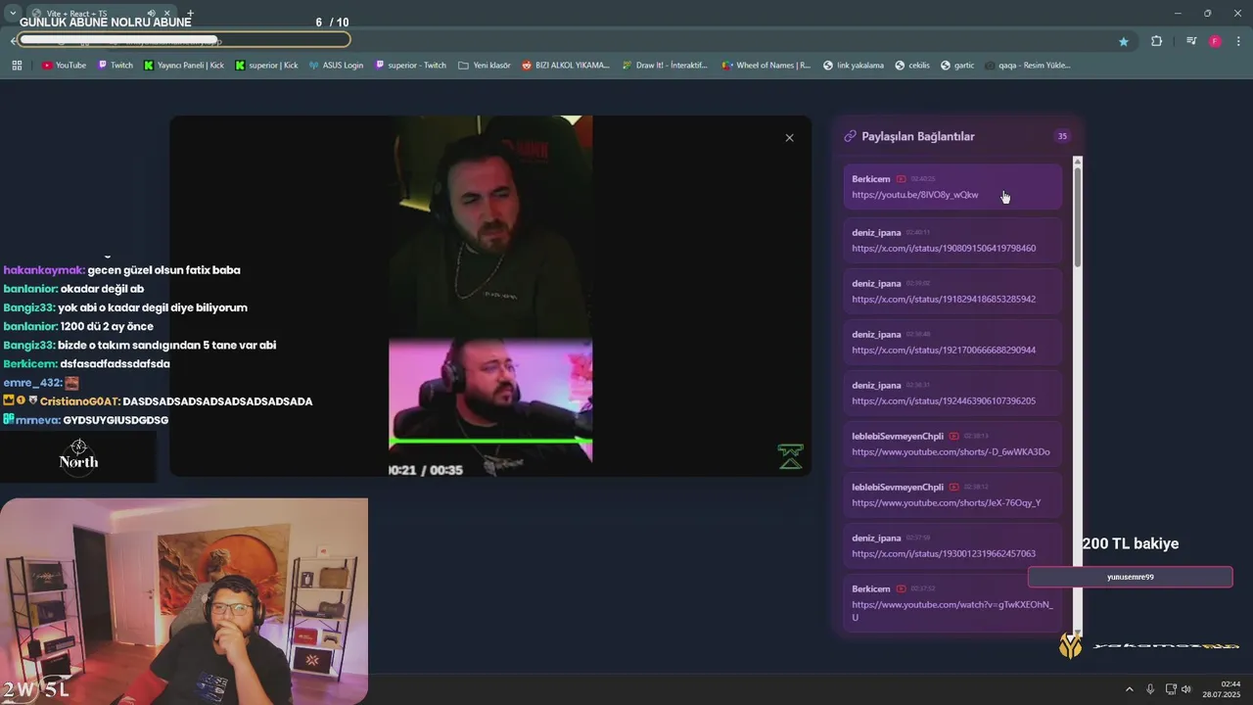This screenshot has width=1253, height=705.
Task: Click the bookmark star icon
Action: pos(1124,41)
